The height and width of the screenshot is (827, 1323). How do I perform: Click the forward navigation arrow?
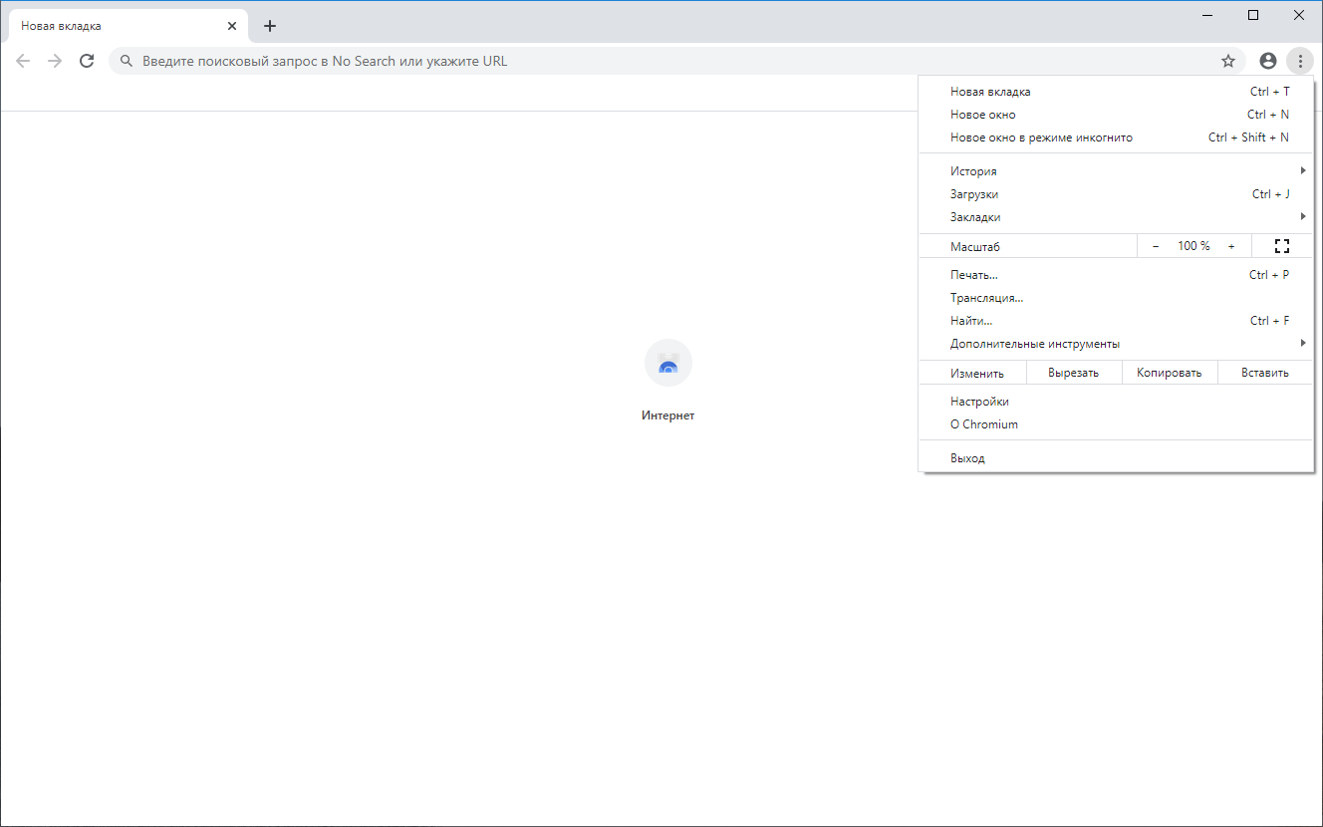pos(55,61)
